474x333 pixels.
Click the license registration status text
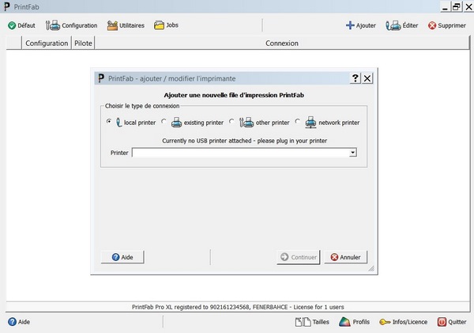pos(238,307)
